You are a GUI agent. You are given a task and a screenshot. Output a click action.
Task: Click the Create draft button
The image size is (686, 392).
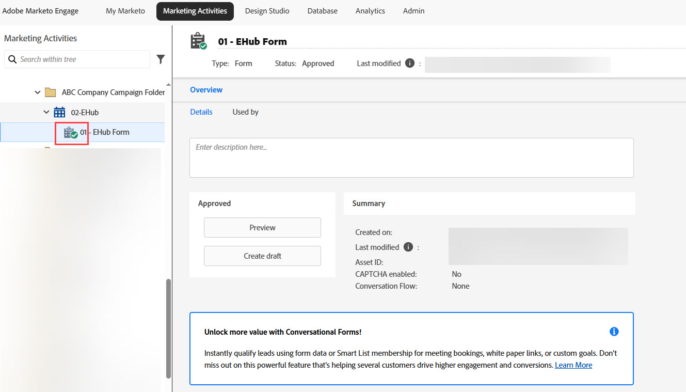click(x=262, y=256)
